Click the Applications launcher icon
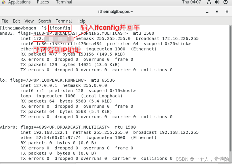This screenshot has width=233, height=164. click(x=3, y=2)
